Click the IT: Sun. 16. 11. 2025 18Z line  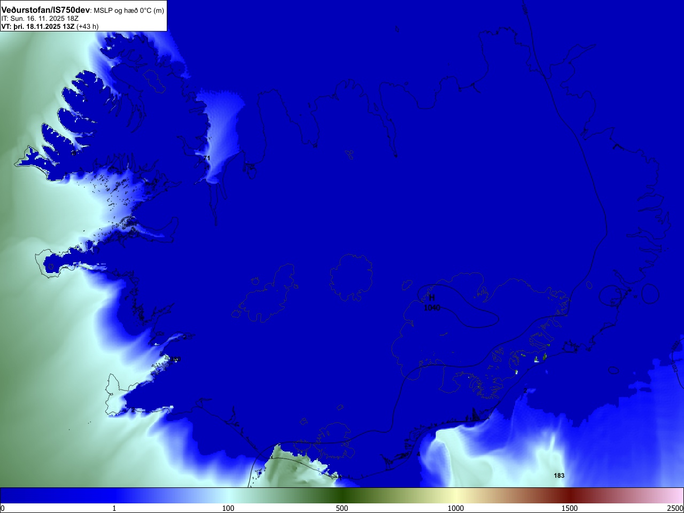pyautogui.click(x=40, y=19)
